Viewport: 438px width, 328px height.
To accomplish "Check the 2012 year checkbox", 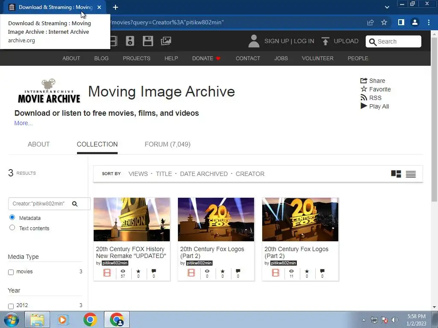I will (x=11, y=306).
